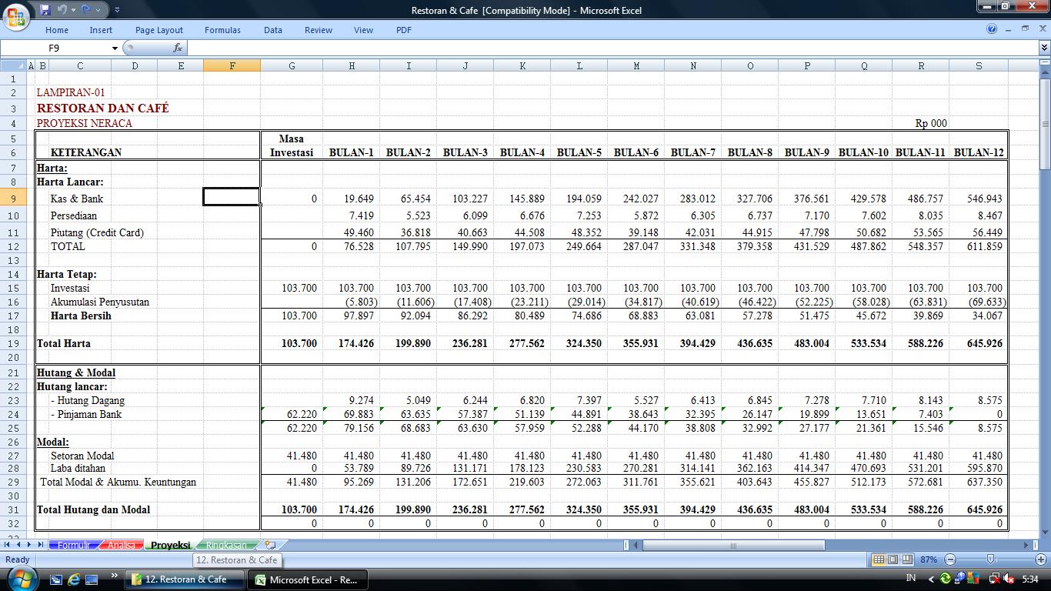Open the Review ribbon tab
The height and width of the screenshot is (591, 1051).
coord(319,30)
